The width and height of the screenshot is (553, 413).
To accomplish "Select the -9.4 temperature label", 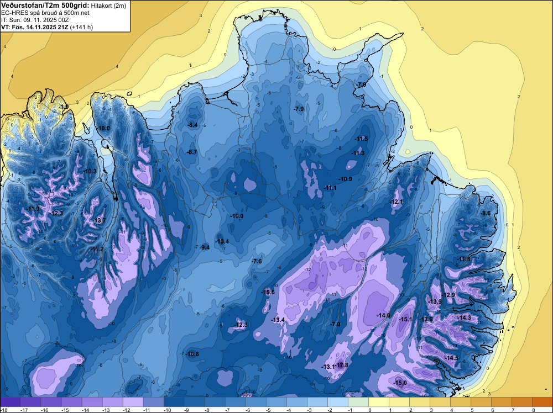I will click(205, 247).
